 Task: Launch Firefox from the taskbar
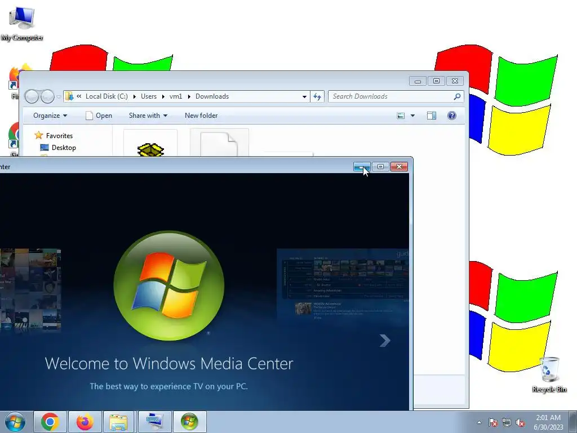pos(85,422)
